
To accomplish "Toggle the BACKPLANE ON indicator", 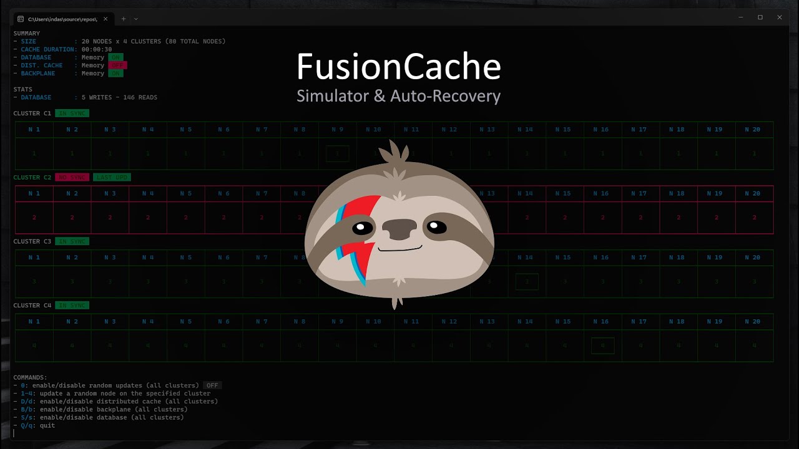I will point(115,73).
